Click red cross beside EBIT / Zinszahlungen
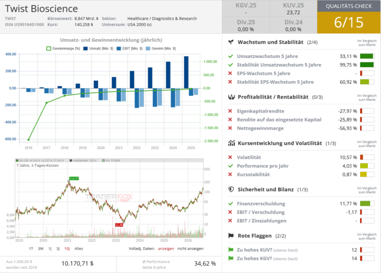This screenshot has width=381, height=273. coord(230,220)
